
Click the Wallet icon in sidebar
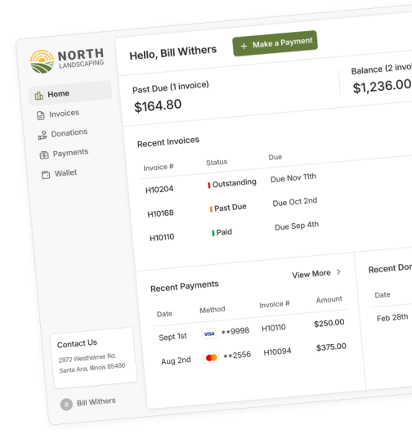point(46,175)
